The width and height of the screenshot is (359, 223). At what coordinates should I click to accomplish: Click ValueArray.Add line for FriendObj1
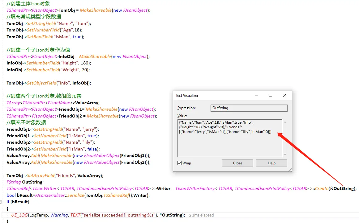click(x=79, y=155)
